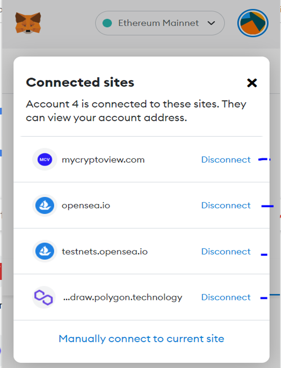281x368 pixels.
Task: Disconnect opensea.io from the account
Action: [x=226, y=205]
